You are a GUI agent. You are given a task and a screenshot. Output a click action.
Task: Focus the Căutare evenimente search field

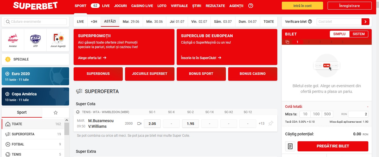(35, 22)
